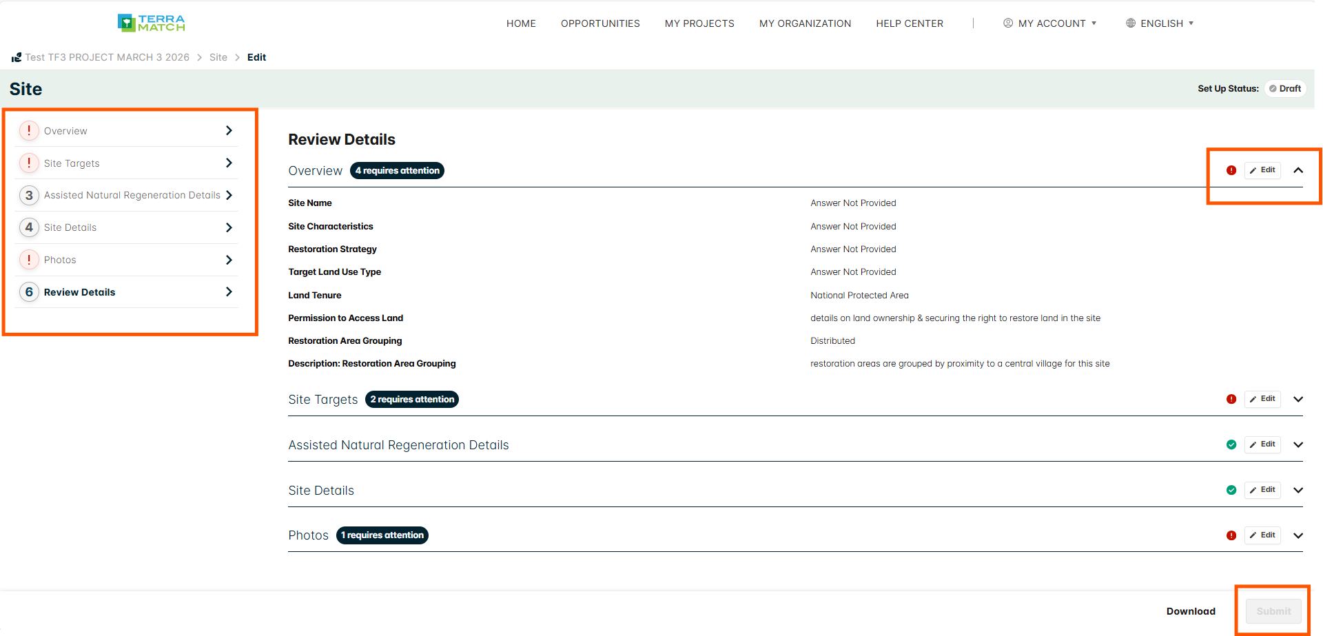This screenshot has width=1323, height=636.
Task: Click the 'Permission to Access Land' label
Action: 345,318
